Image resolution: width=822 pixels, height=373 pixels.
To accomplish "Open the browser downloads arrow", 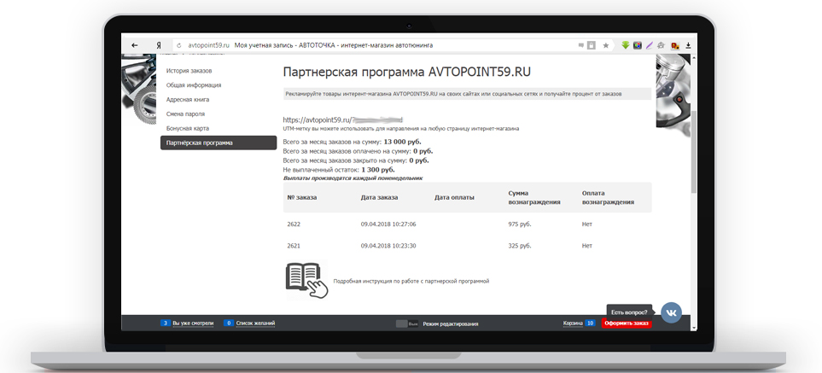I will [x=688, y=45].
